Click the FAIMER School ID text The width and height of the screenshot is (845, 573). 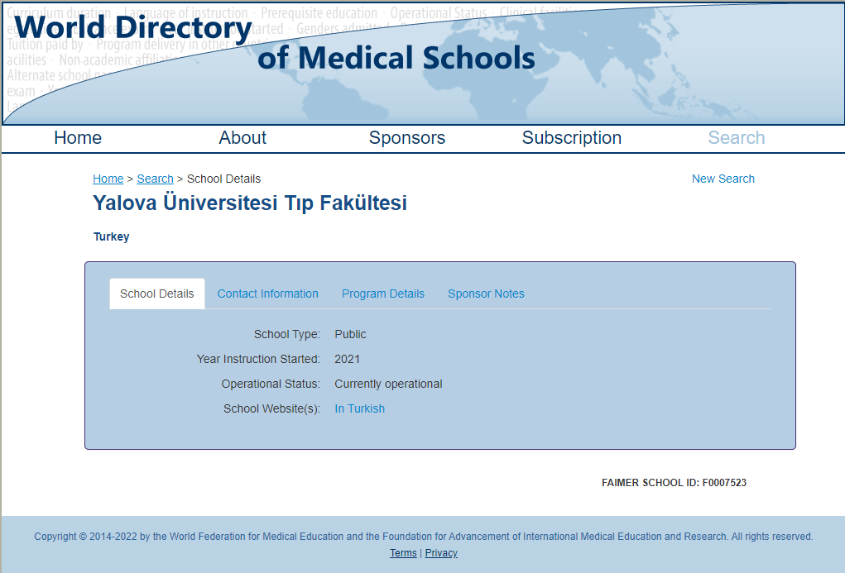674,483
